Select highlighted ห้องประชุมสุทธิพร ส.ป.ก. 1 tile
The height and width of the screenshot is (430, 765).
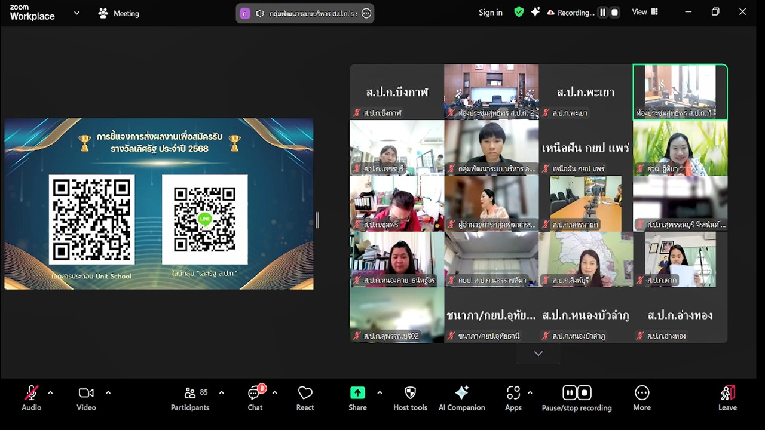[x=680, y=92]
